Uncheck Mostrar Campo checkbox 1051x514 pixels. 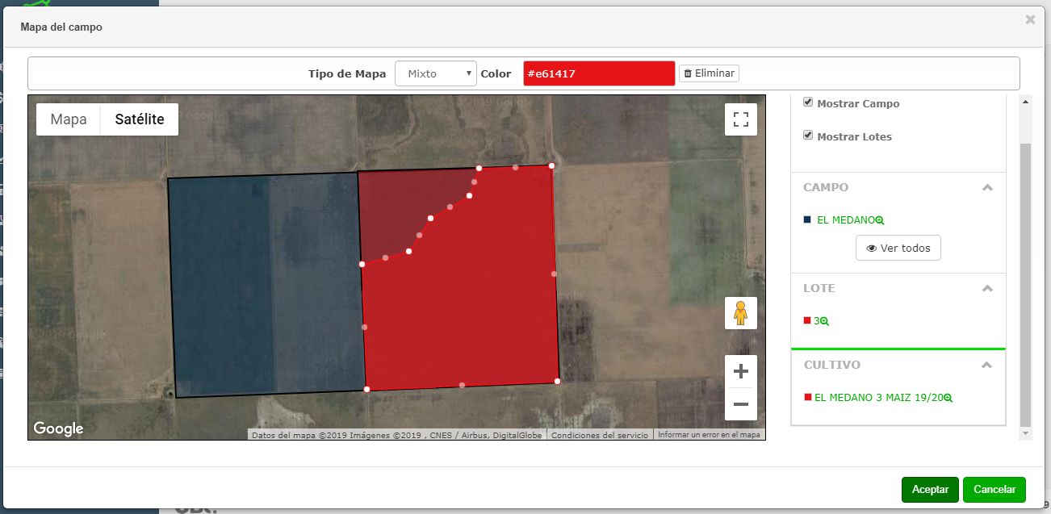coord(808,102)
